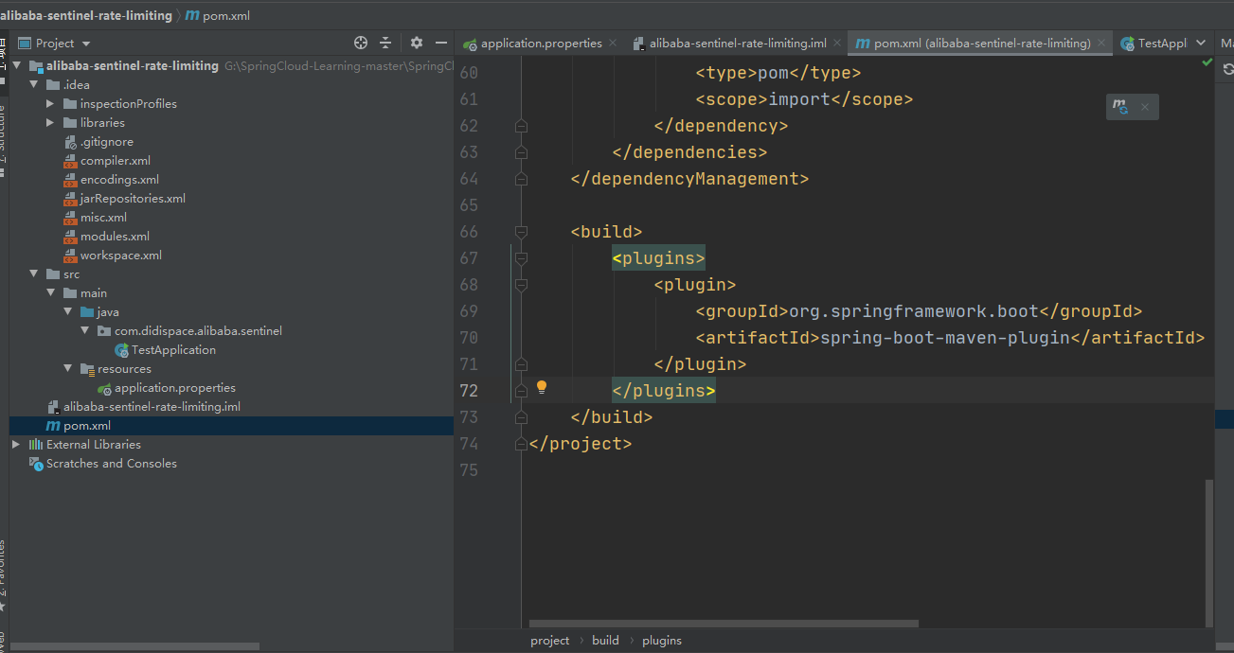Open Project panel settings gear
The height and width of the screenshot is (653, 1234).
[417, 44]
